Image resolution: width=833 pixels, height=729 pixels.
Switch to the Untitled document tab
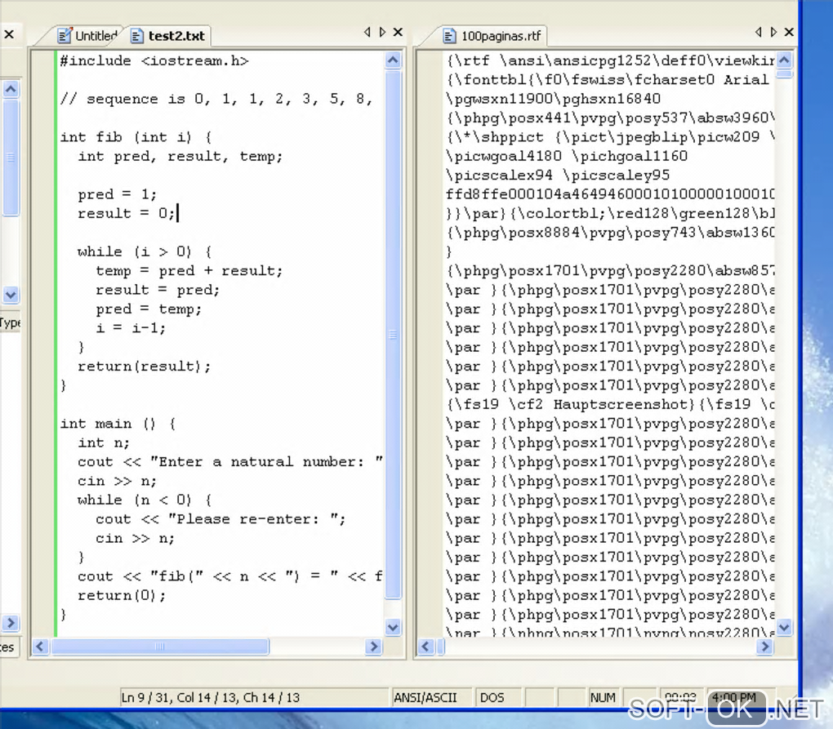88,36
